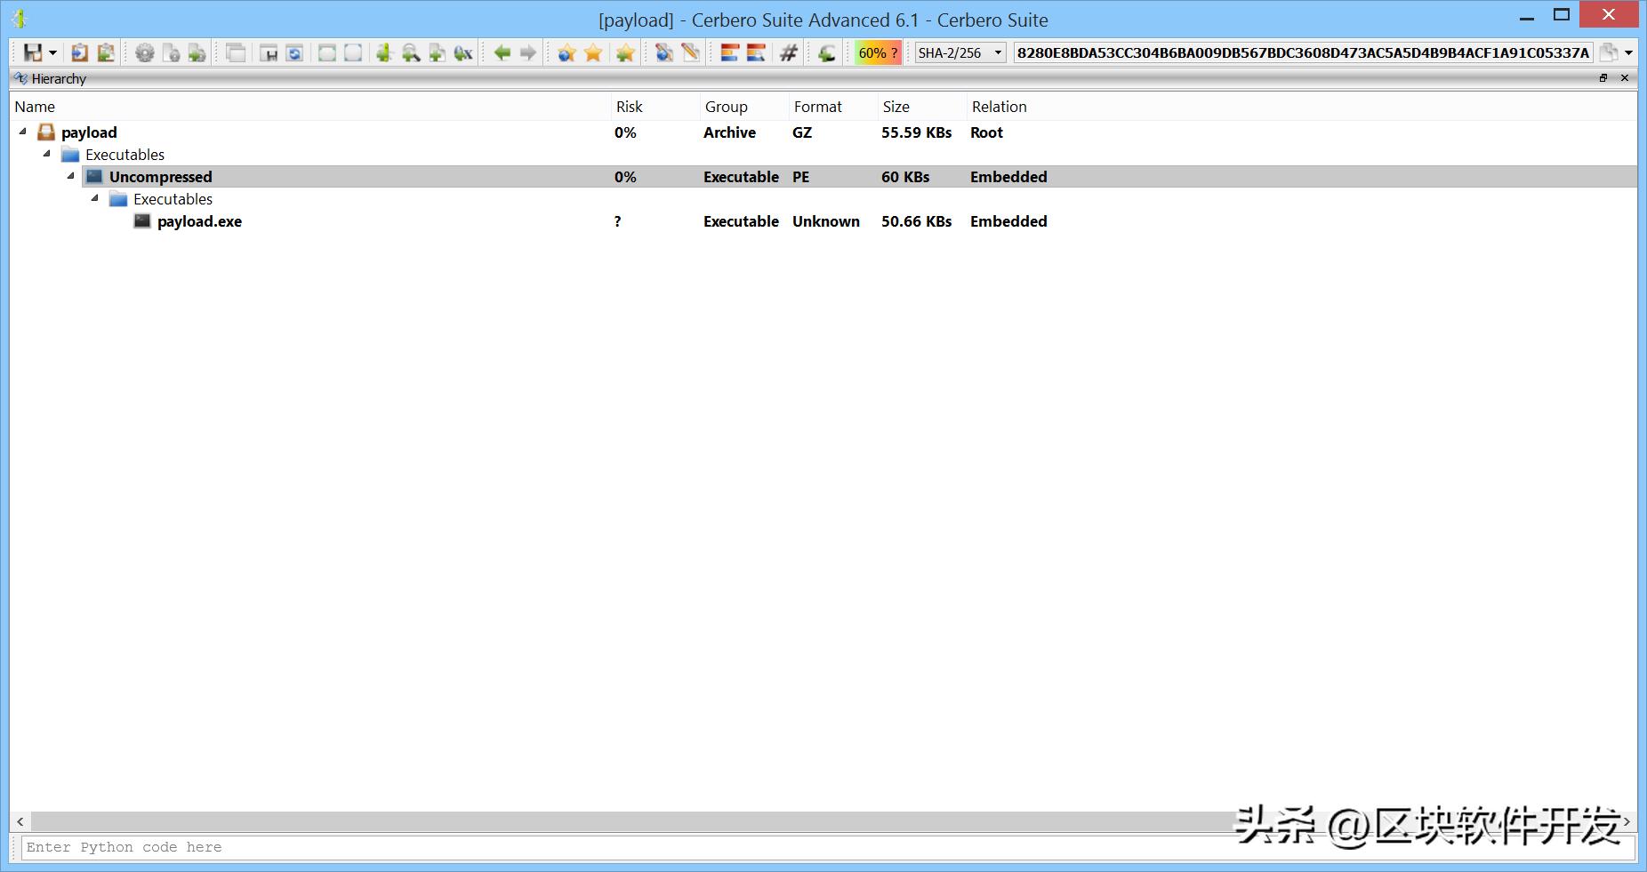The width and height of the screenshot is (1647, 872).
Task: Collapse the payload root node
Action: pos(23,132)
